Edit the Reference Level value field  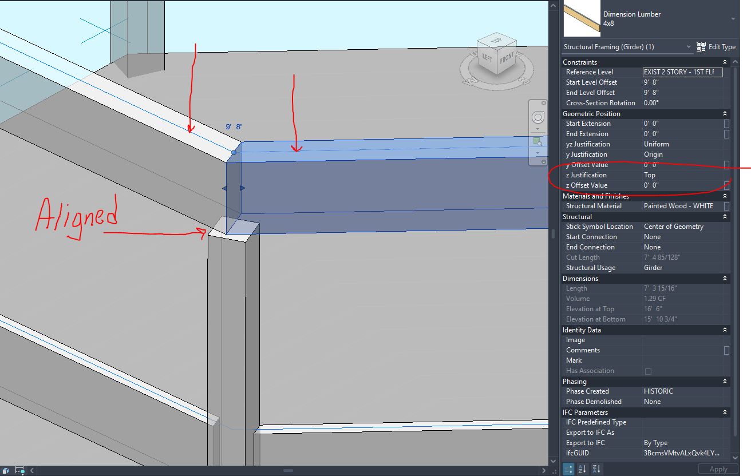tap(682, 72)
